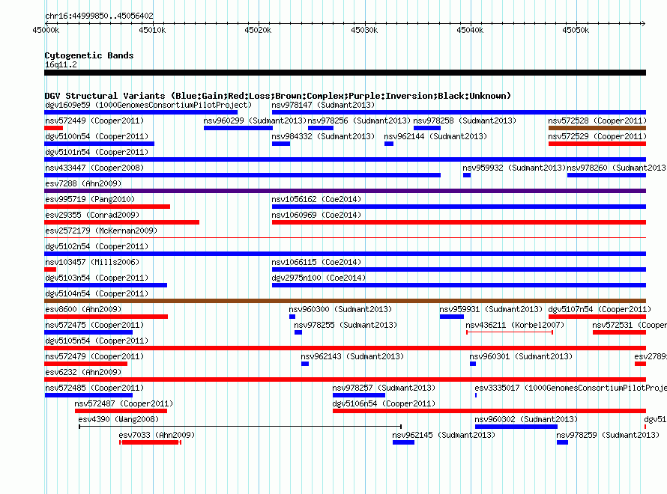Click esv6232 (Ahn2009) label
Image resolution: width=667 pixels, height=494 pixels.
pyautogui.click(x=83, y=372)
